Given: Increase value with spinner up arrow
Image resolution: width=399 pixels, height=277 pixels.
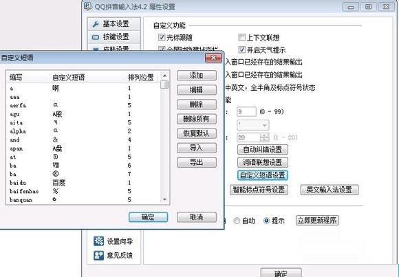Looking at the screenshot, I should pyautogui.click(x=265, y=135).
